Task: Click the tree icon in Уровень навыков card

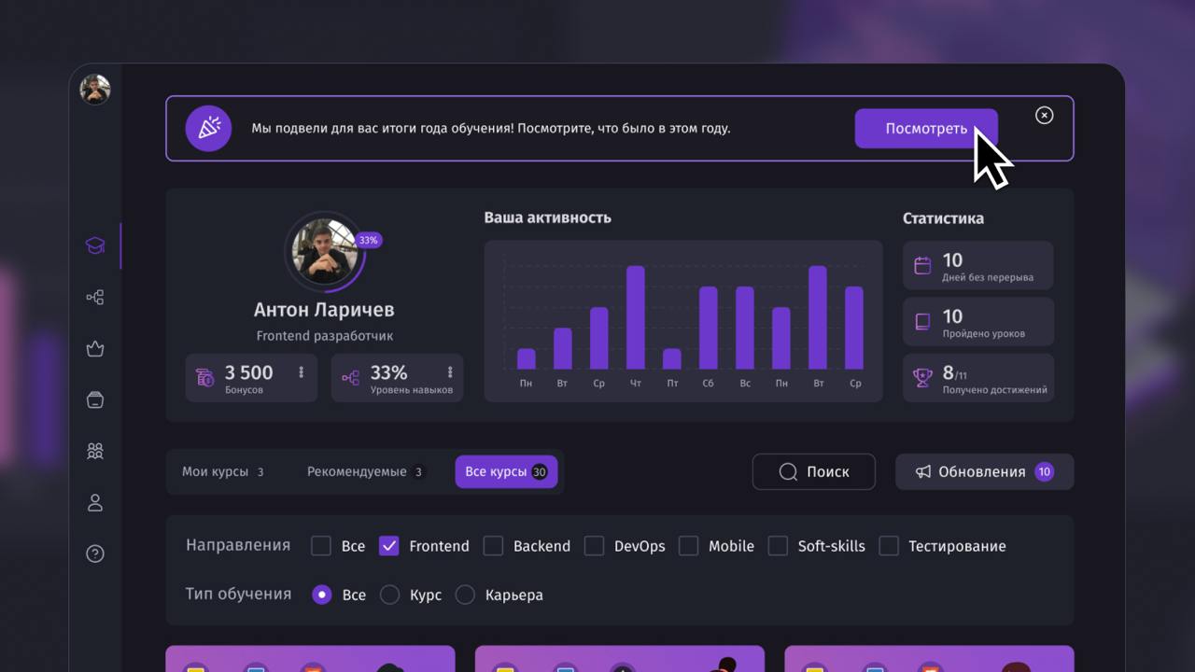Action: coord(350,378)
